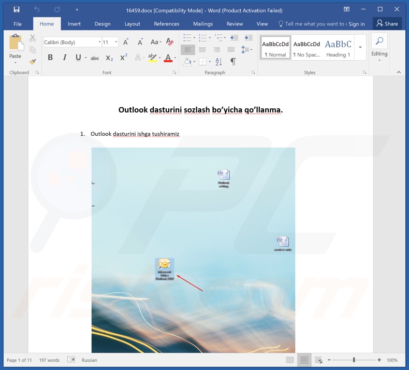Switch to the Design tab
Viewport: 409px width, 370px height.
click(x=103, y=24)
